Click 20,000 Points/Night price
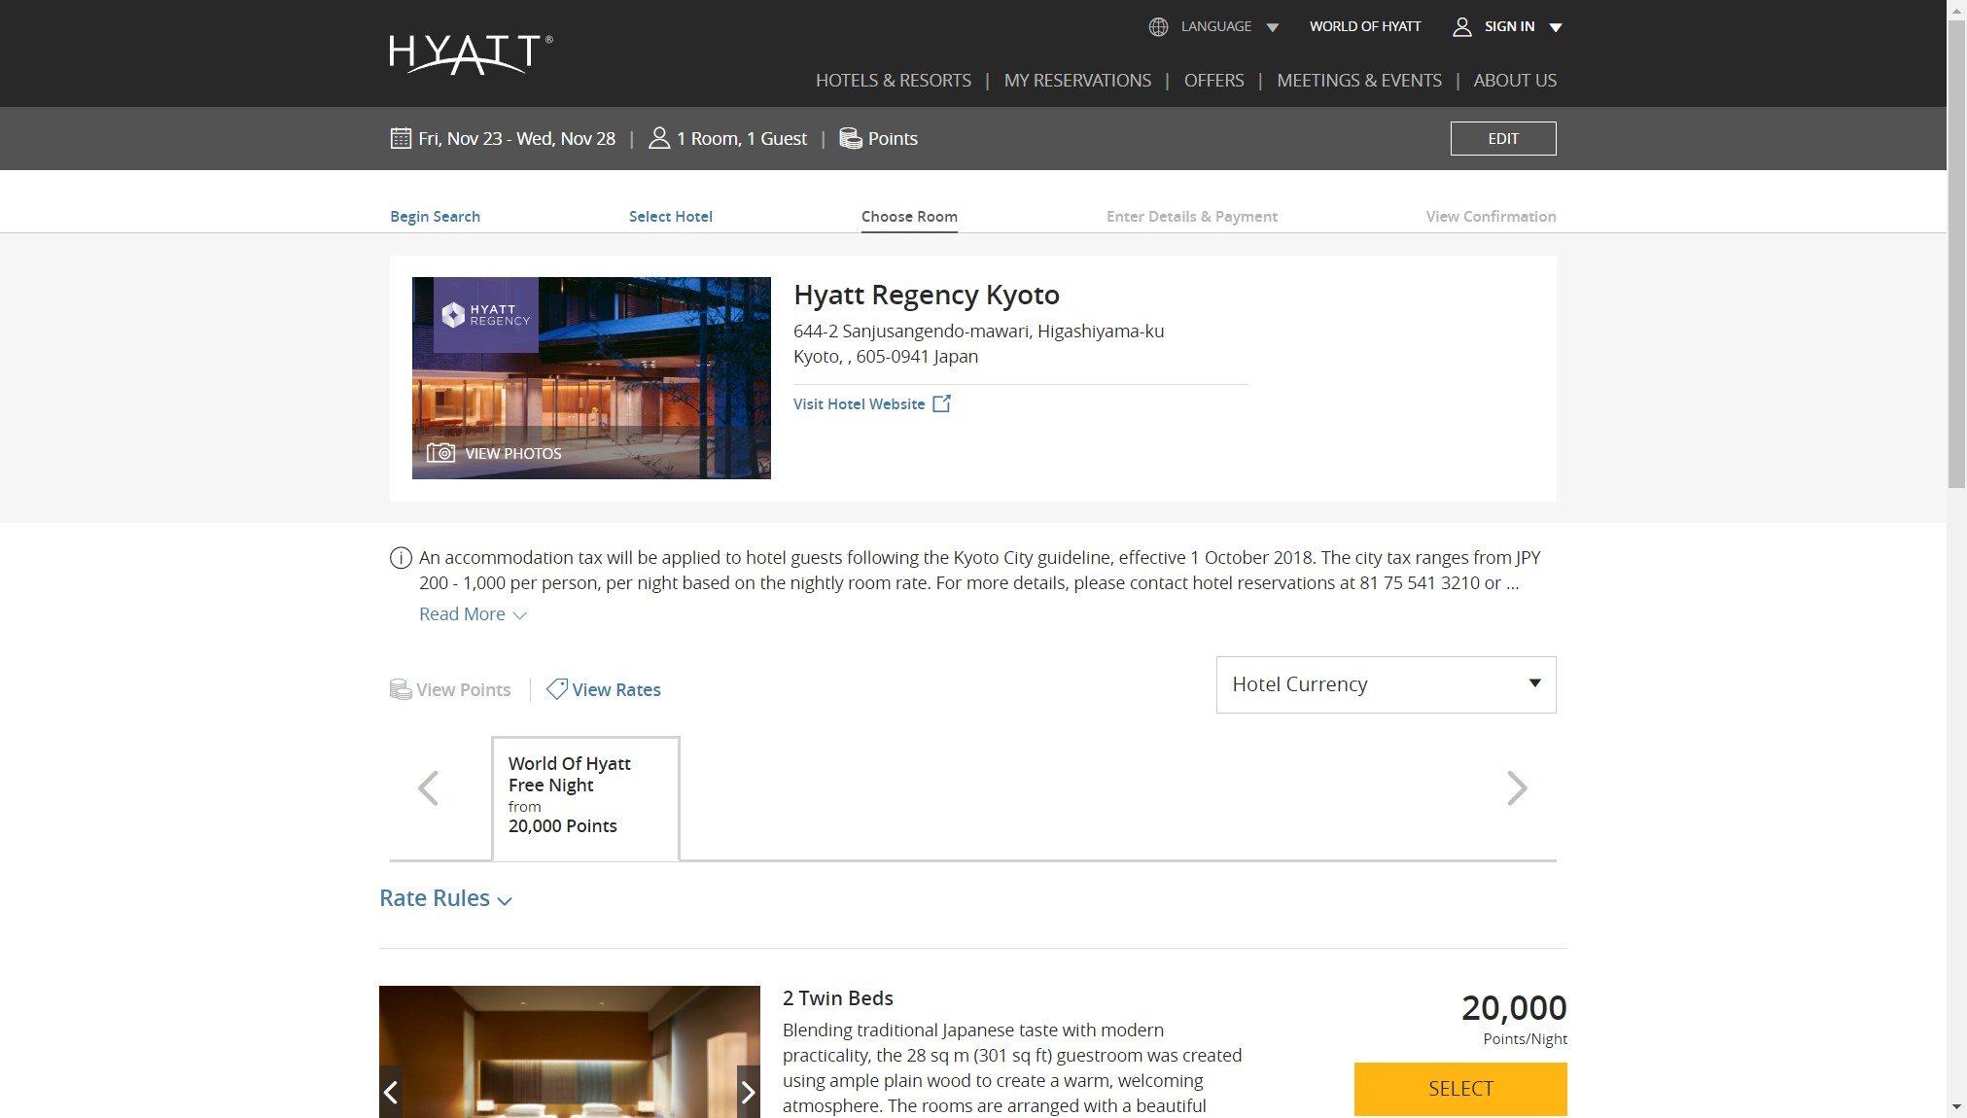Screen dimensions: 1967x1118 point(1514,1018)
